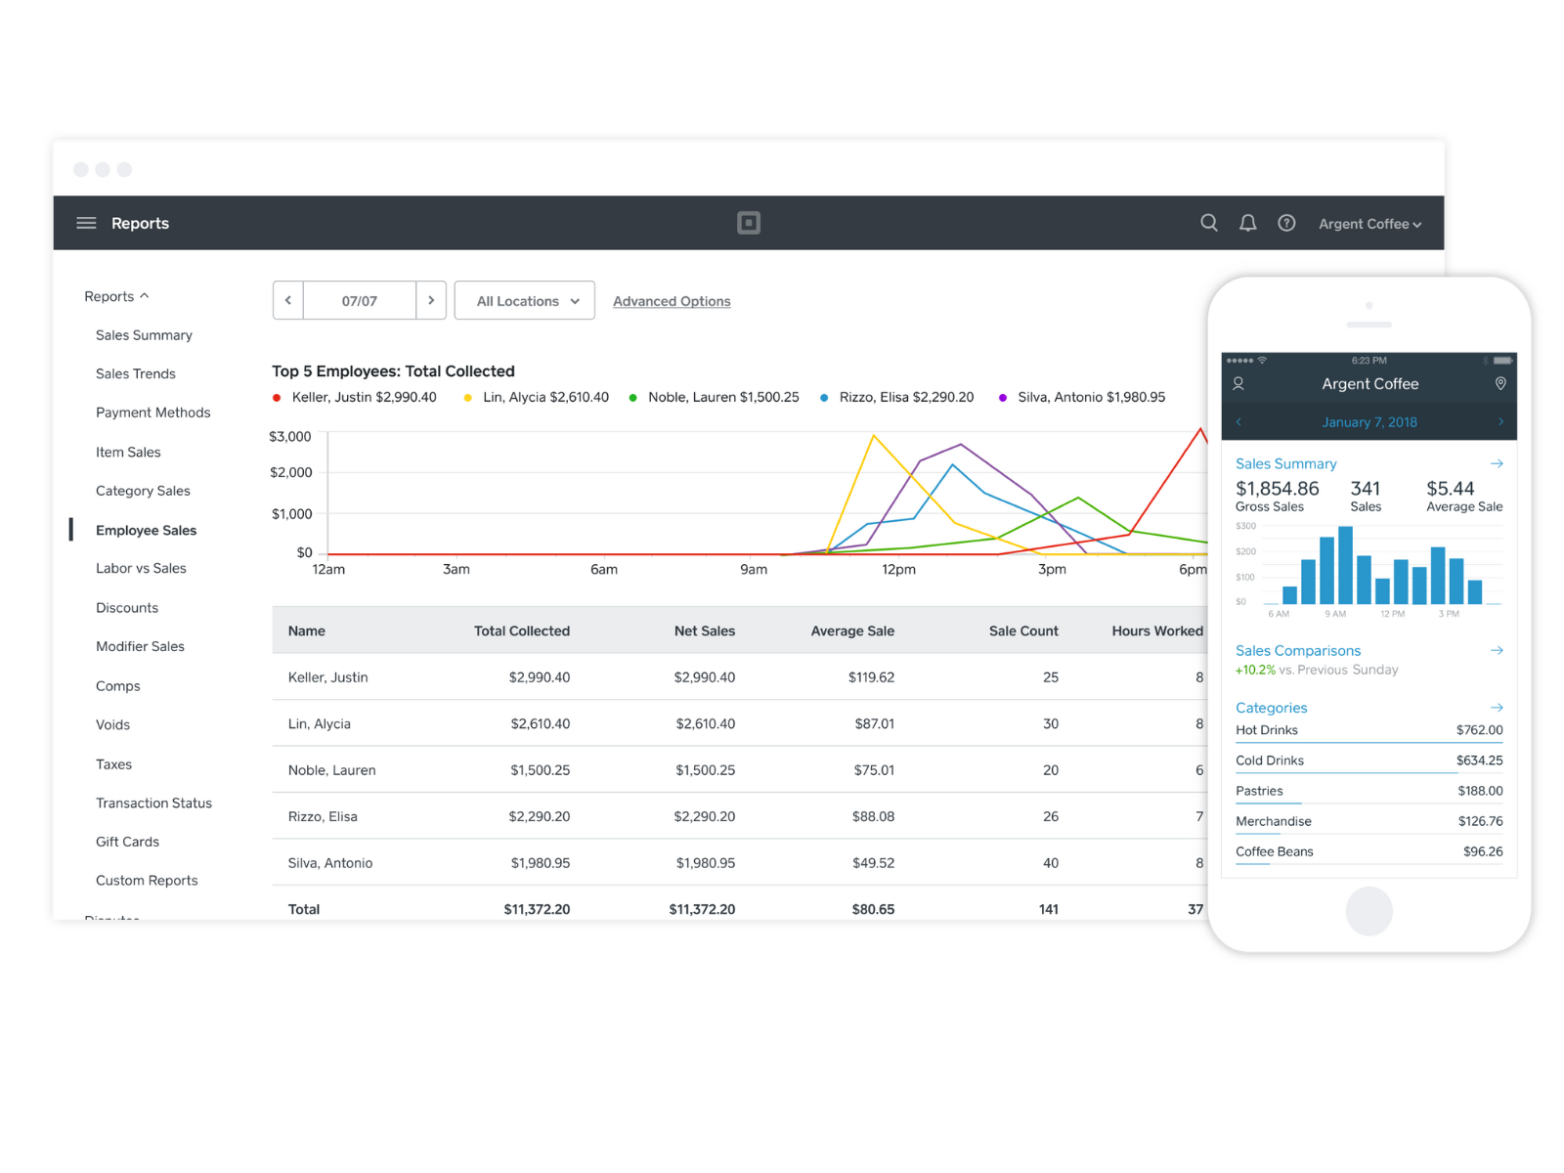Open Advanced Options link
The width and height of the screenshot is (1564, 1173).
click(x=672, y=301)
